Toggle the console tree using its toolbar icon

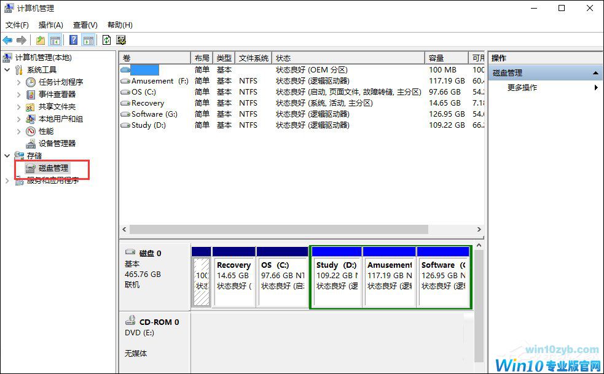coord(55,39)
